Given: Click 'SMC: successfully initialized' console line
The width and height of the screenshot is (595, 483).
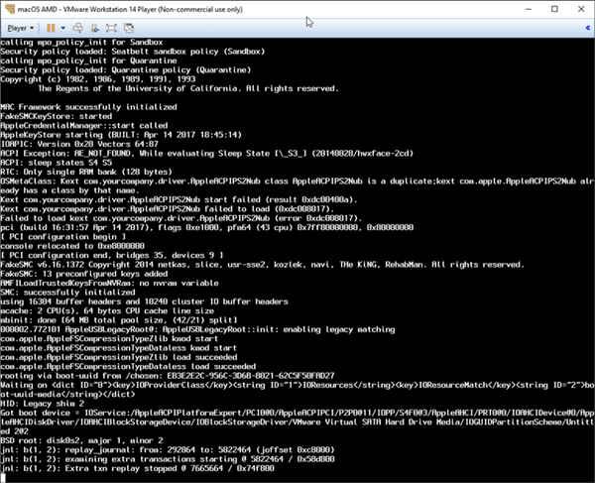Looking at the screenshot, I should click(x=67, y=293).
